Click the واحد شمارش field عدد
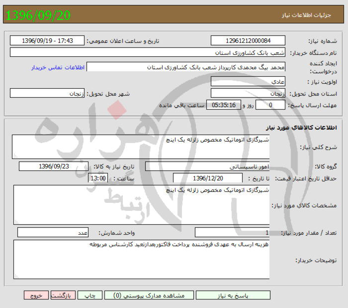Image resolution: width=348 pixels, height=308 pixels. (53, 233)
